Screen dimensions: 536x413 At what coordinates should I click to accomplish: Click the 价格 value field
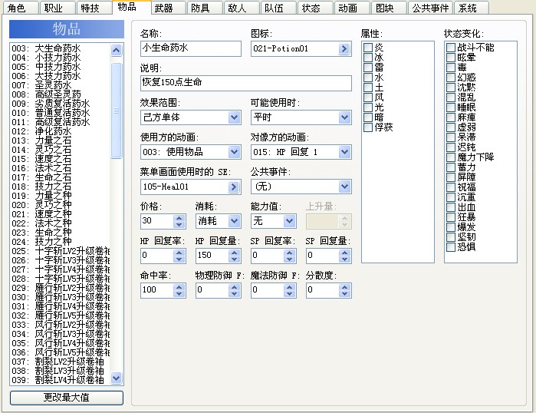[157, 221]
